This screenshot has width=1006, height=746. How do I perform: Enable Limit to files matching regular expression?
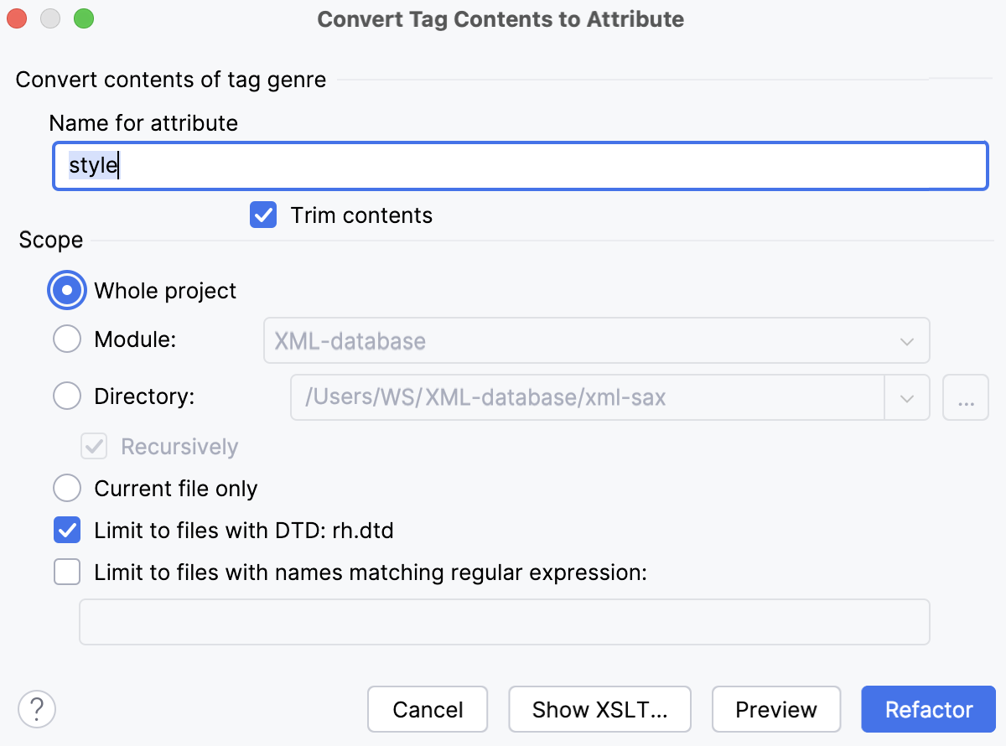pos(67,572)
